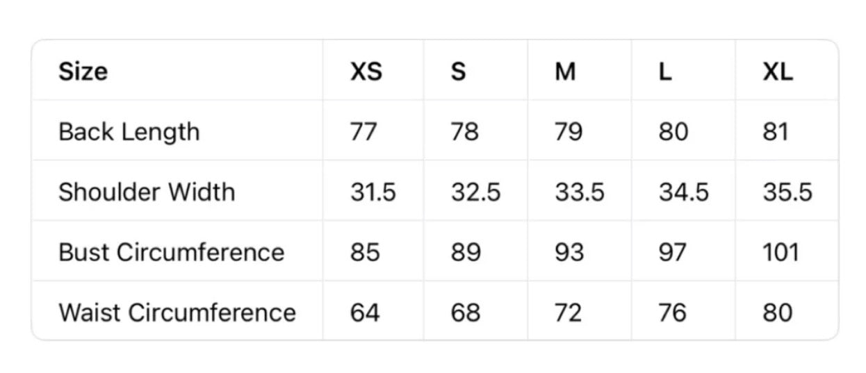866x373 pixels.
Task: Click the Waist Circumference row label
Action: (177, 313)
